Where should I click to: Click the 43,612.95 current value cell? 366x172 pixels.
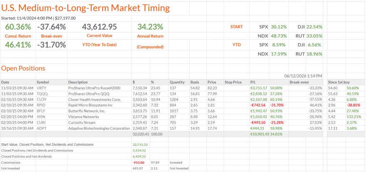point(99,27)
